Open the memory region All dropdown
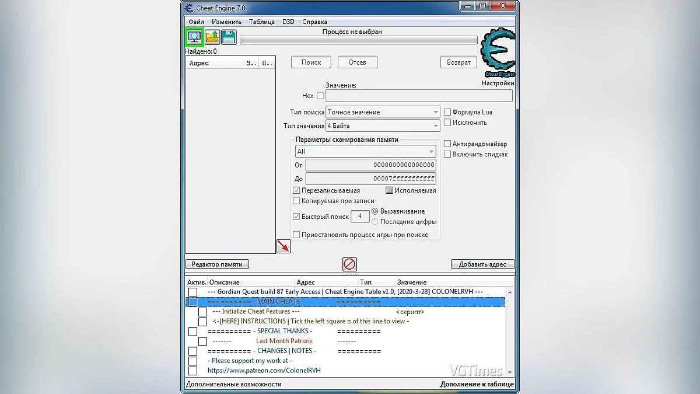 (x=365, y=151)
